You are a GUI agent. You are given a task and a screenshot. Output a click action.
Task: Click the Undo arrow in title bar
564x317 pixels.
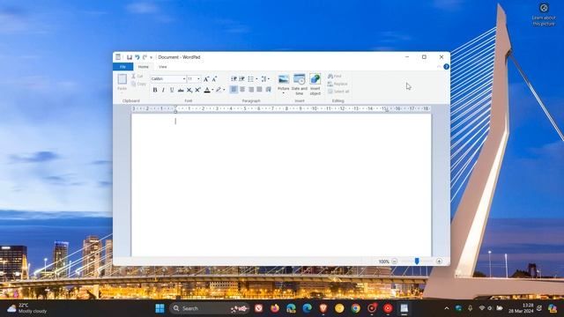[x=137, y=57]
